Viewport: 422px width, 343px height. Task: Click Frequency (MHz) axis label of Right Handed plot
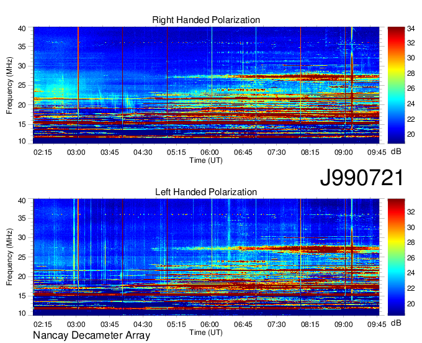9,85
